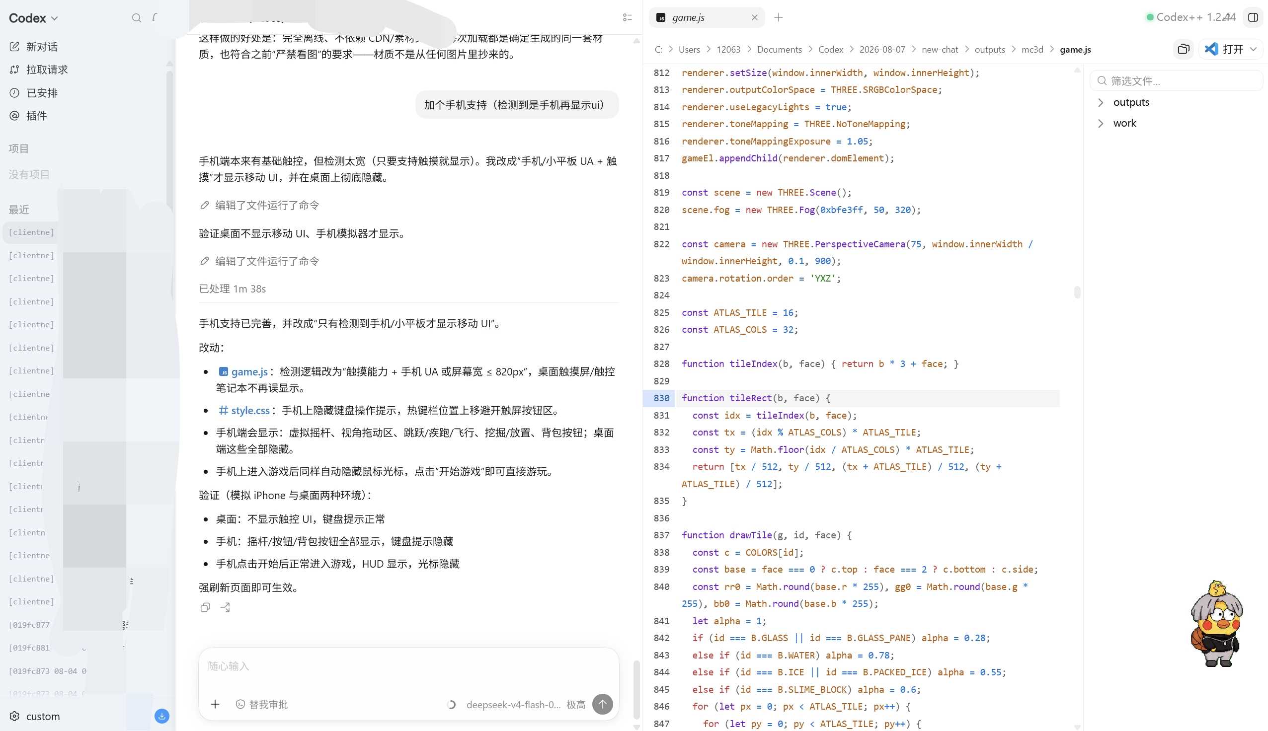Click the Users breadcrumb segment
Viewport: 1268px width, 731px height.
689,50
